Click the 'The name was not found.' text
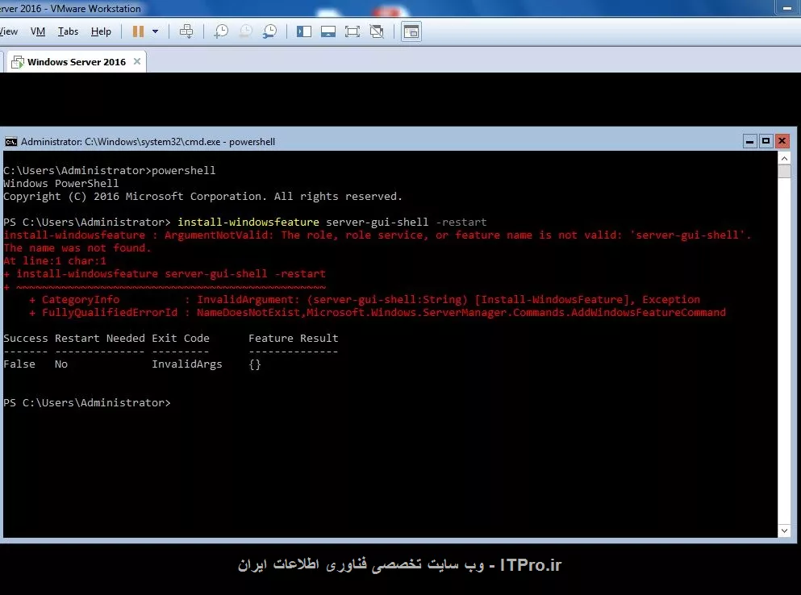801x595 pixels. tap(77, 248)
